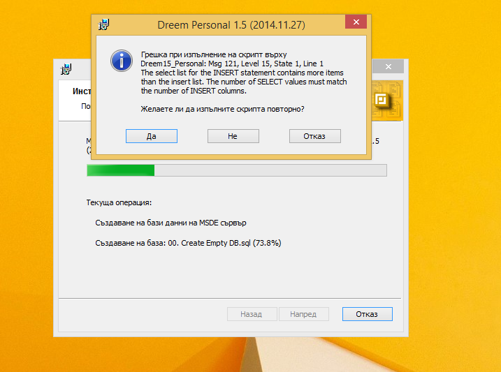
Task: Choose Не in the error dialog
Action: tap(233, 136)
